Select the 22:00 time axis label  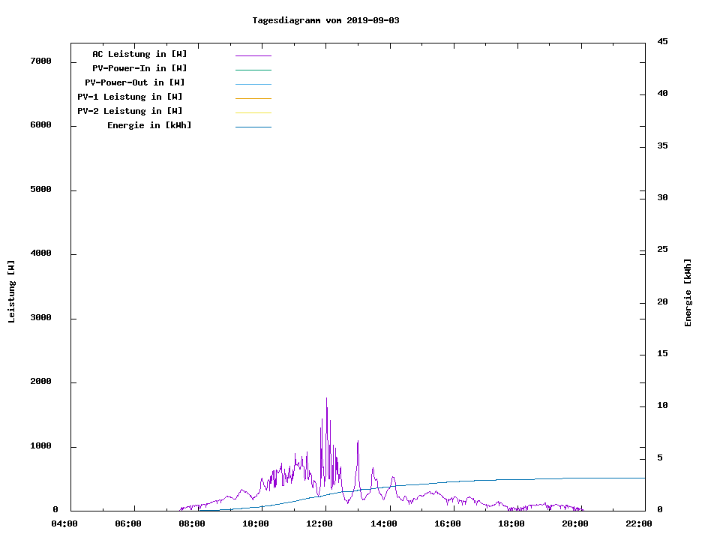[x=637, y=524]
